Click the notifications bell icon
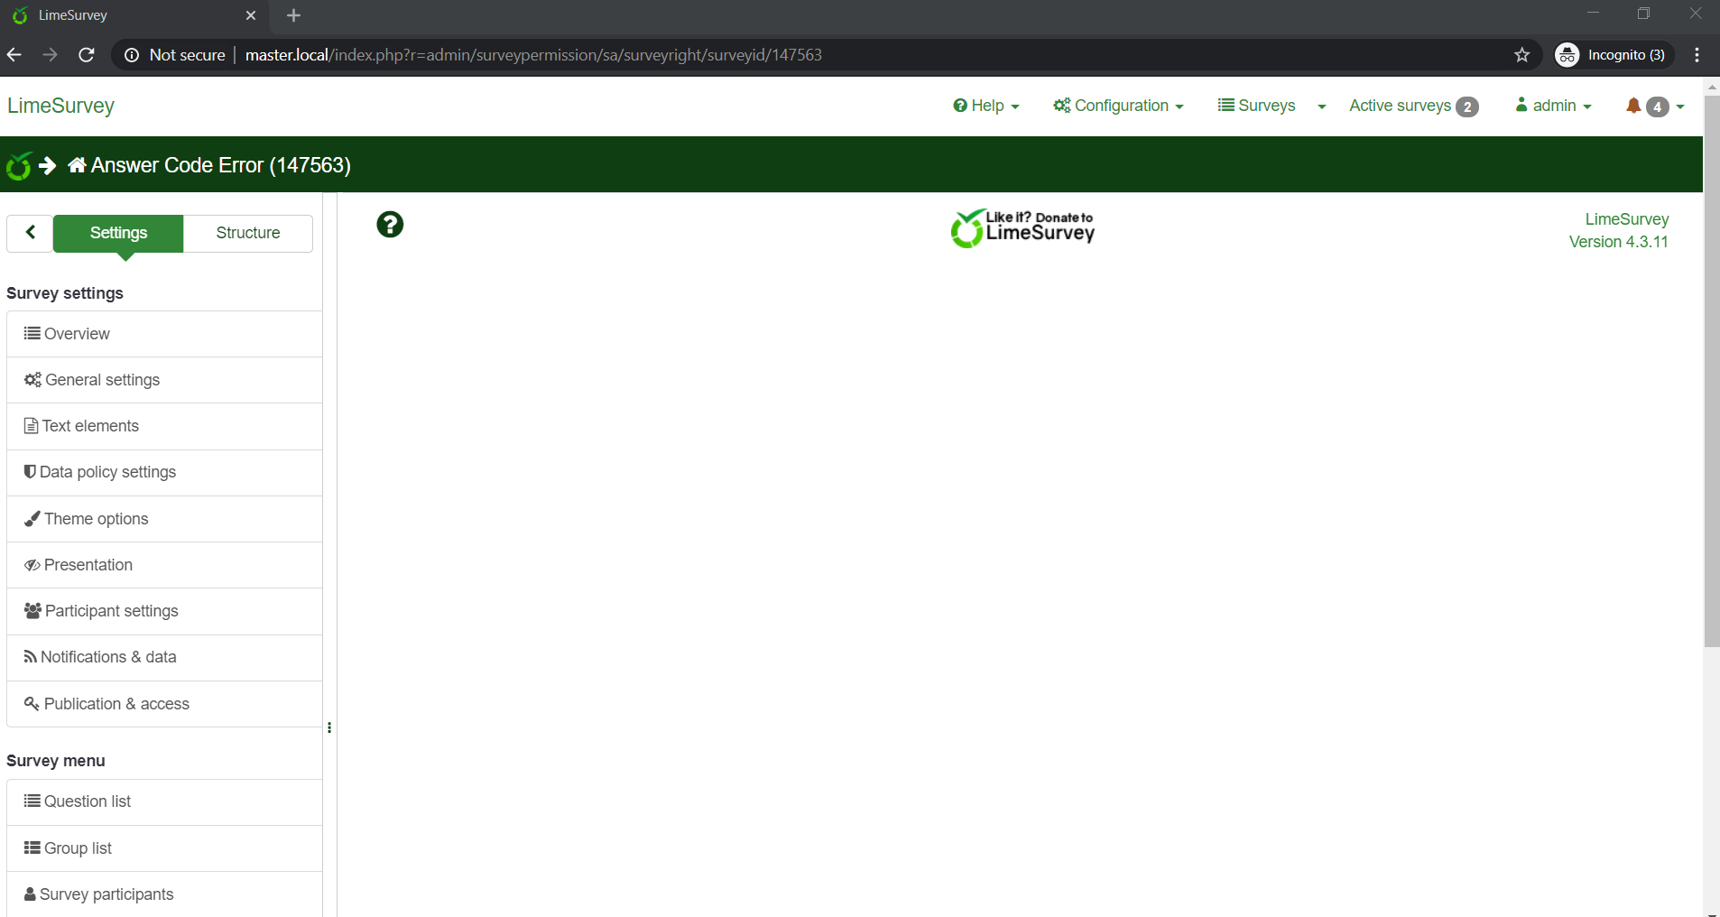This screenshot has width=1720, height=917. tap(1633, 106)
